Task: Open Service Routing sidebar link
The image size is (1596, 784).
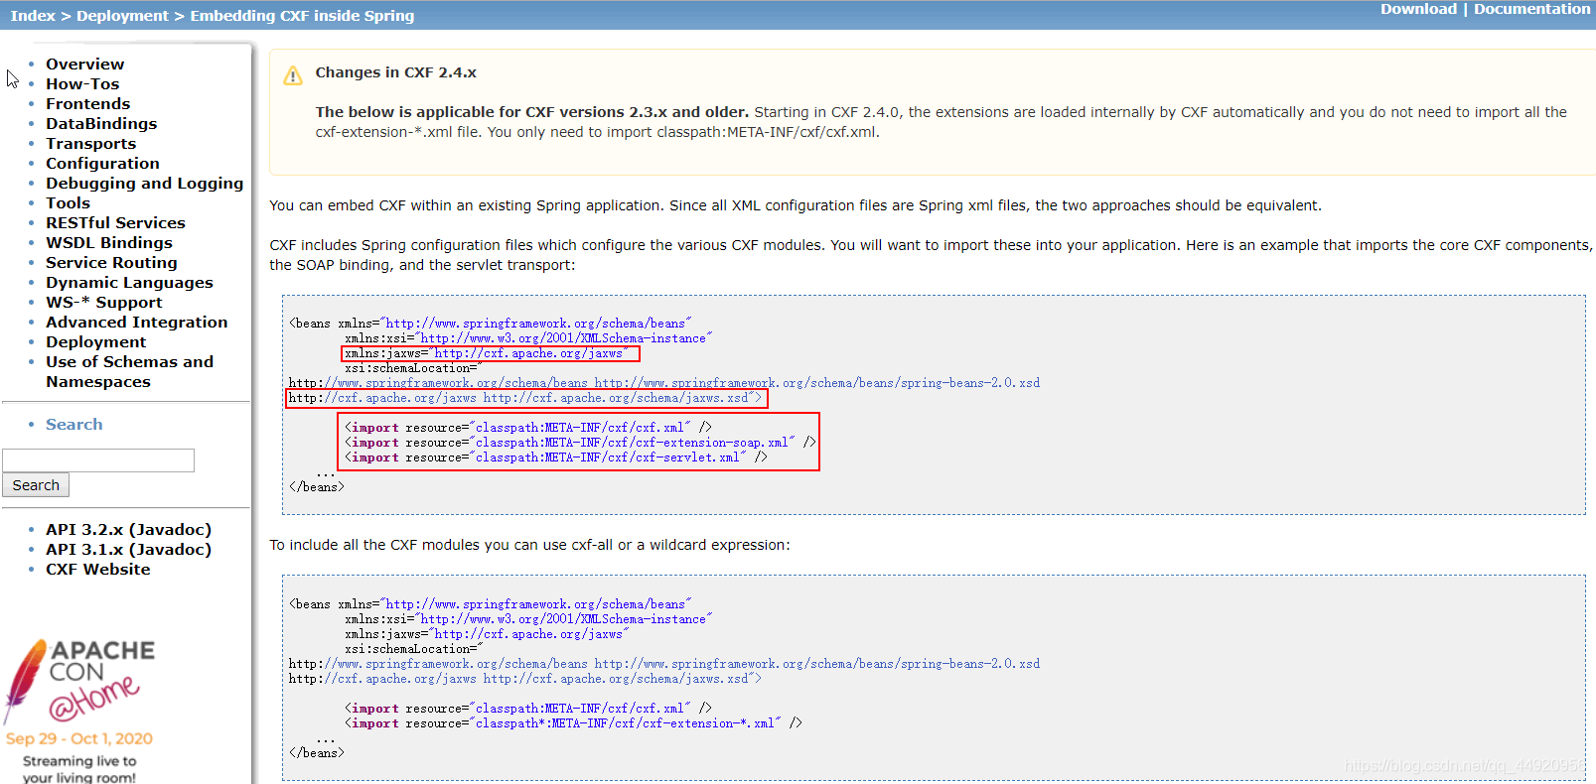Action: 111,263
